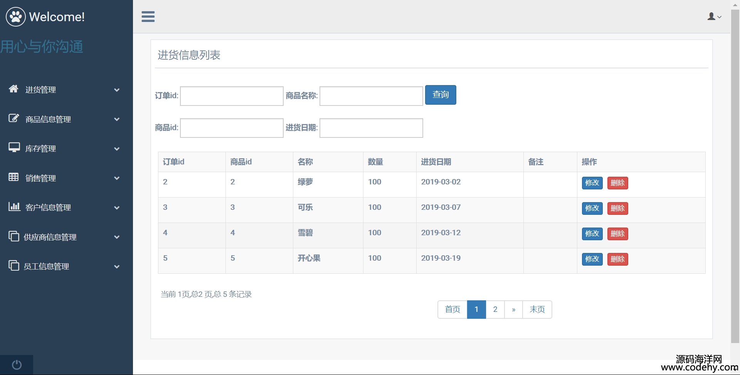Click the power icon at sidebar bottom
Viewport: 740px width, 375px height.
[x=17, y=365]
